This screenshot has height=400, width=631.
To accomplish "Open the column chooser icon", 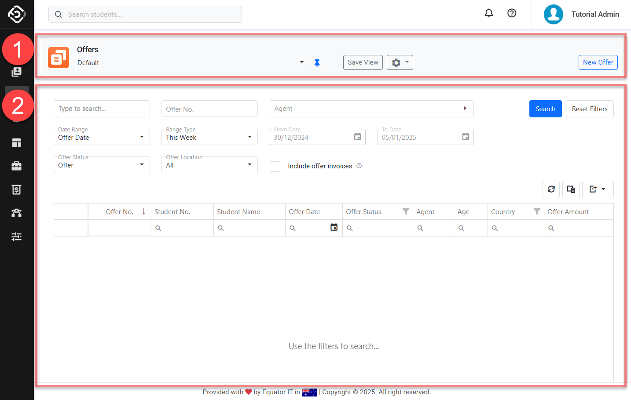I will [x=571, y=189].
